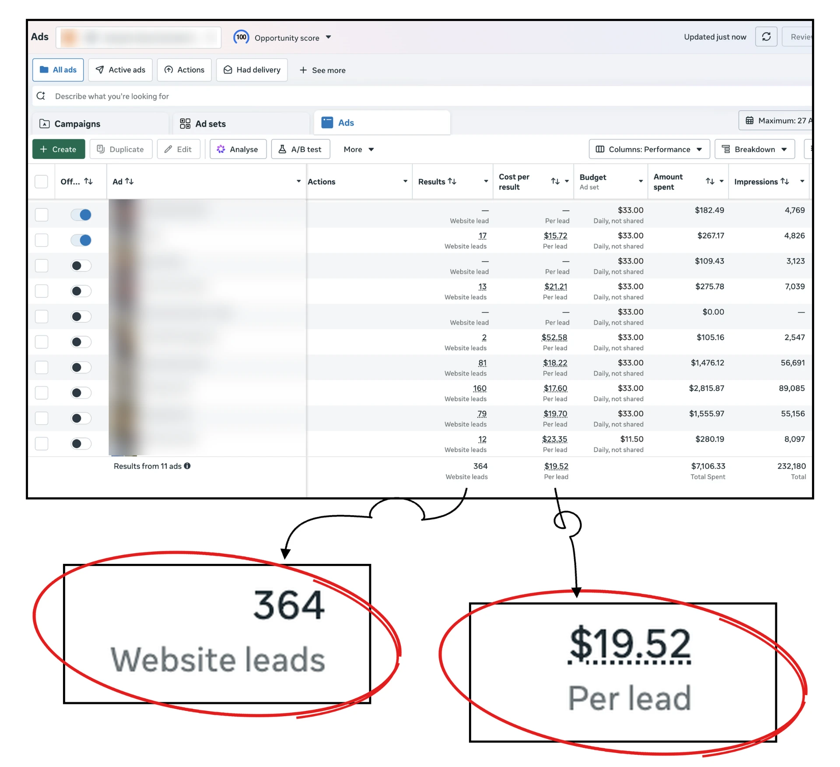The width and height of the screenshot is (840, 767).
Task: Click the Analyse button
Action: pos(238,149)
